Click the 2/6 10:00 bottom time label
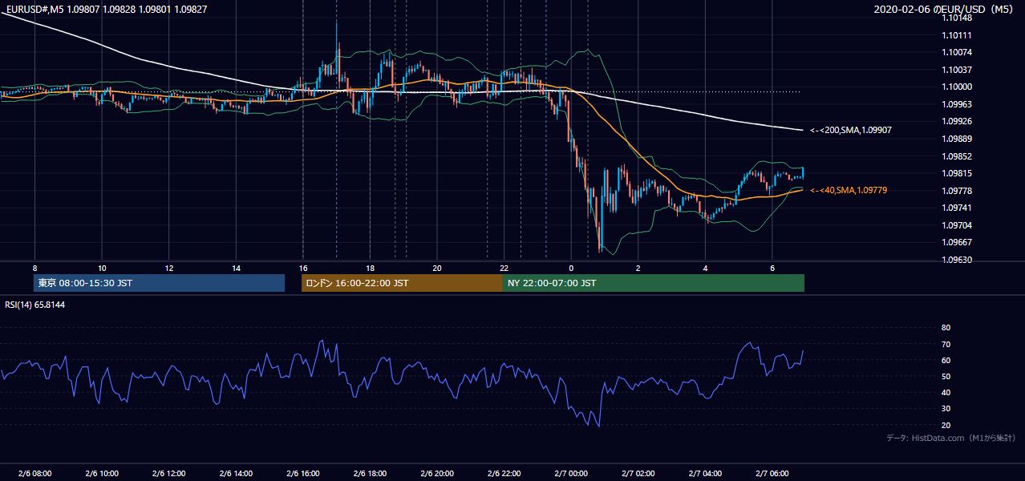The width and height of the screenshot is (1025, 481). tap(102, 474)
